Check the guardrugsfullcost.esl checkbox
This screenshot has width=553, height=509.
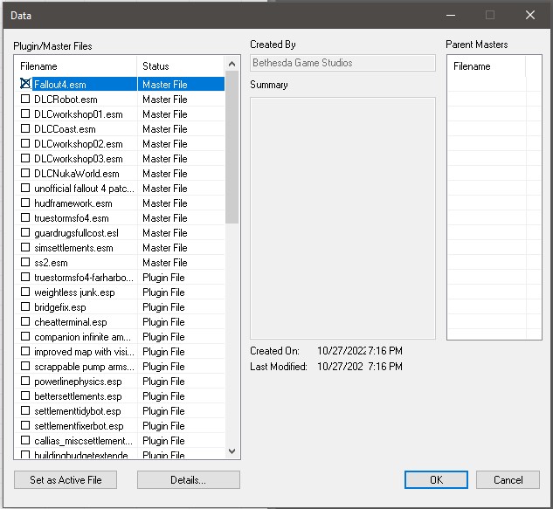(x=25, y=232)
